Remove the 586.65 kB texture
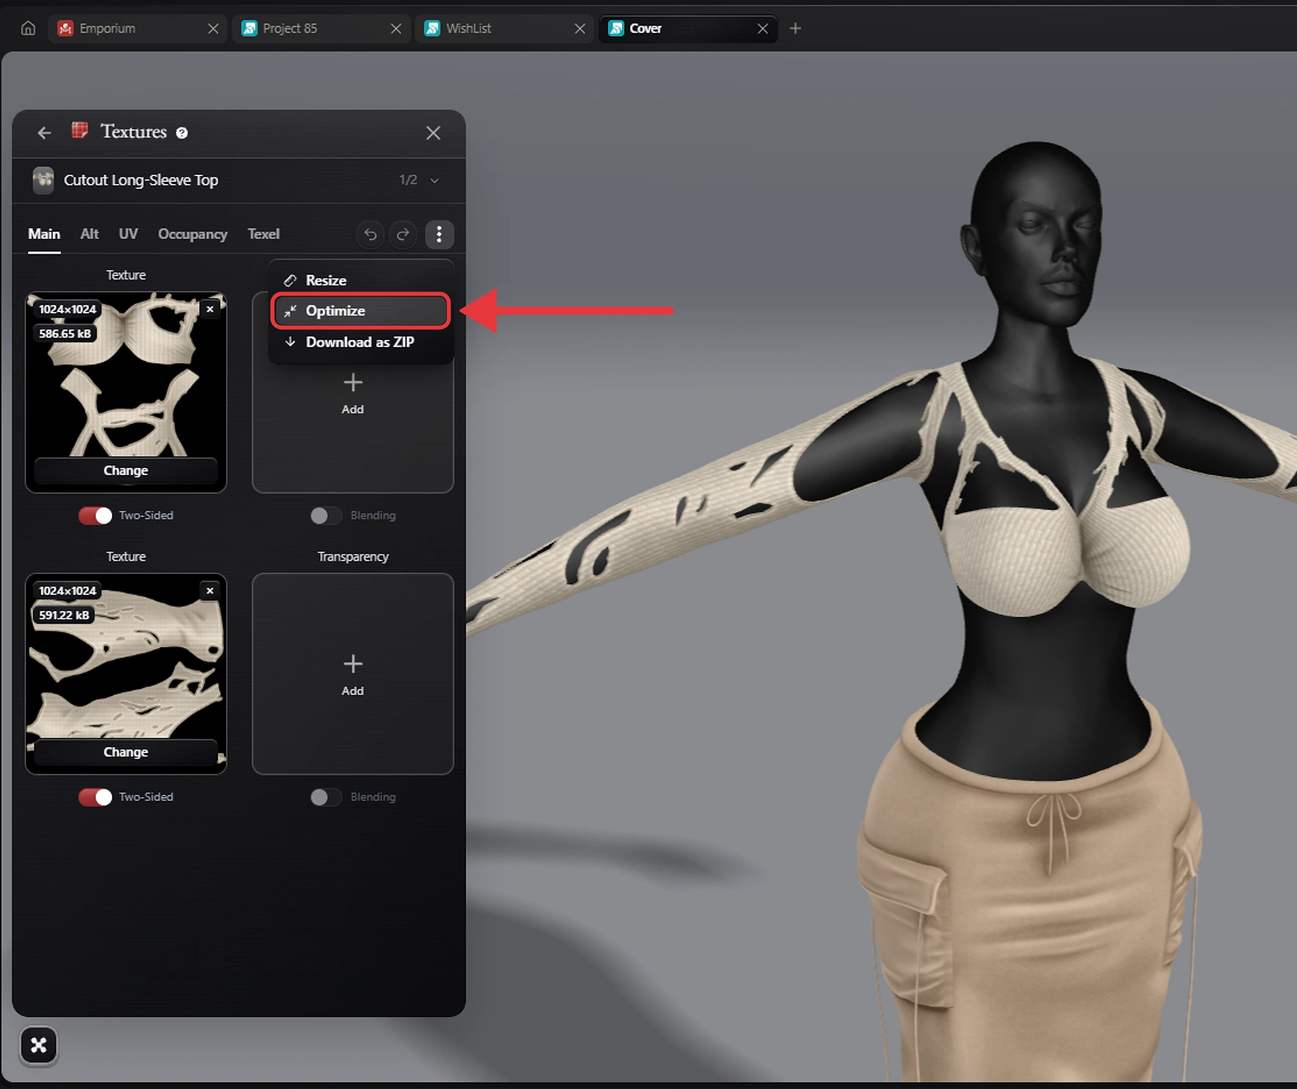Image resolution: width=1297 pixels, height=1089 pixels. coord(210,309)
